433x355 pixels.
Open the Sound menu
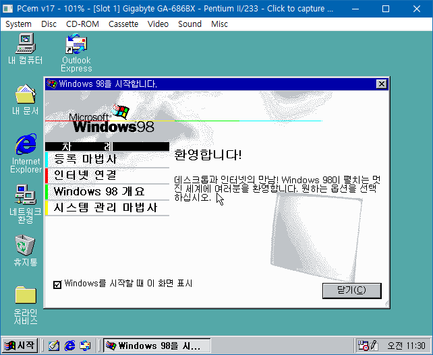click(190, 24)
